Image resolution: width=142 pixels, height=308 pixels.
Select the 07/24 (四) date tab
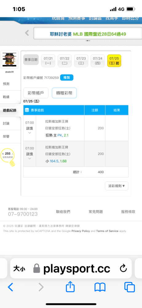(98, 61)
